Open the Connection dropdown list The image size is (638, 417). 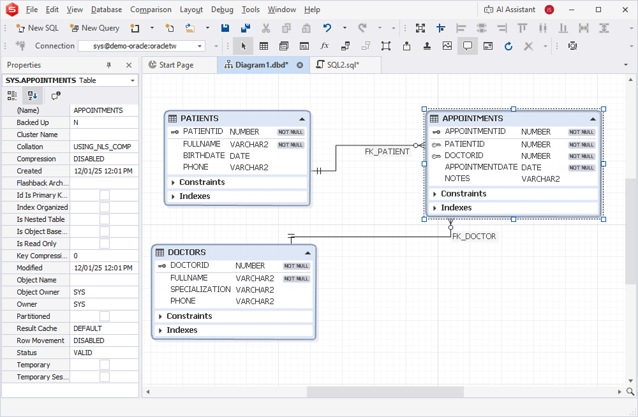[199, 46]
